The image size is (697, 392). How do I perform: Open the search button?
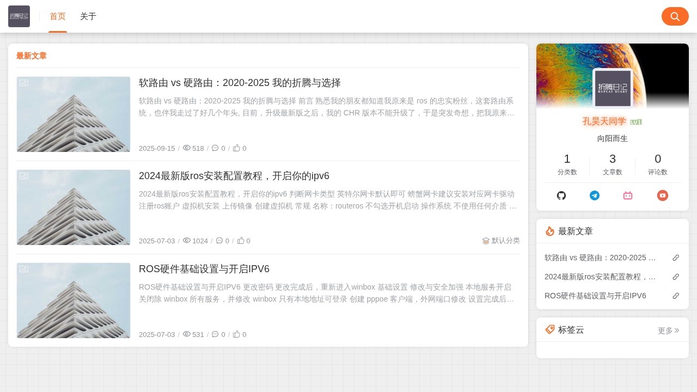pos(675,16)
